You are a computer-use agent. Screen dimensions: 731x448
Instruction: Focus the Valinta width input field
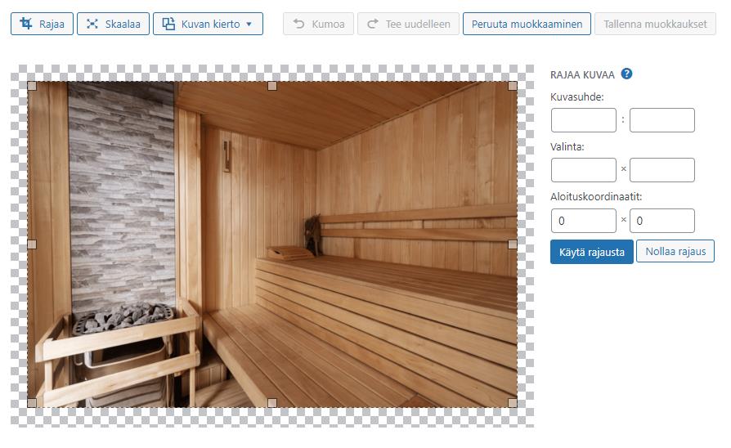[x=583, y=170]
